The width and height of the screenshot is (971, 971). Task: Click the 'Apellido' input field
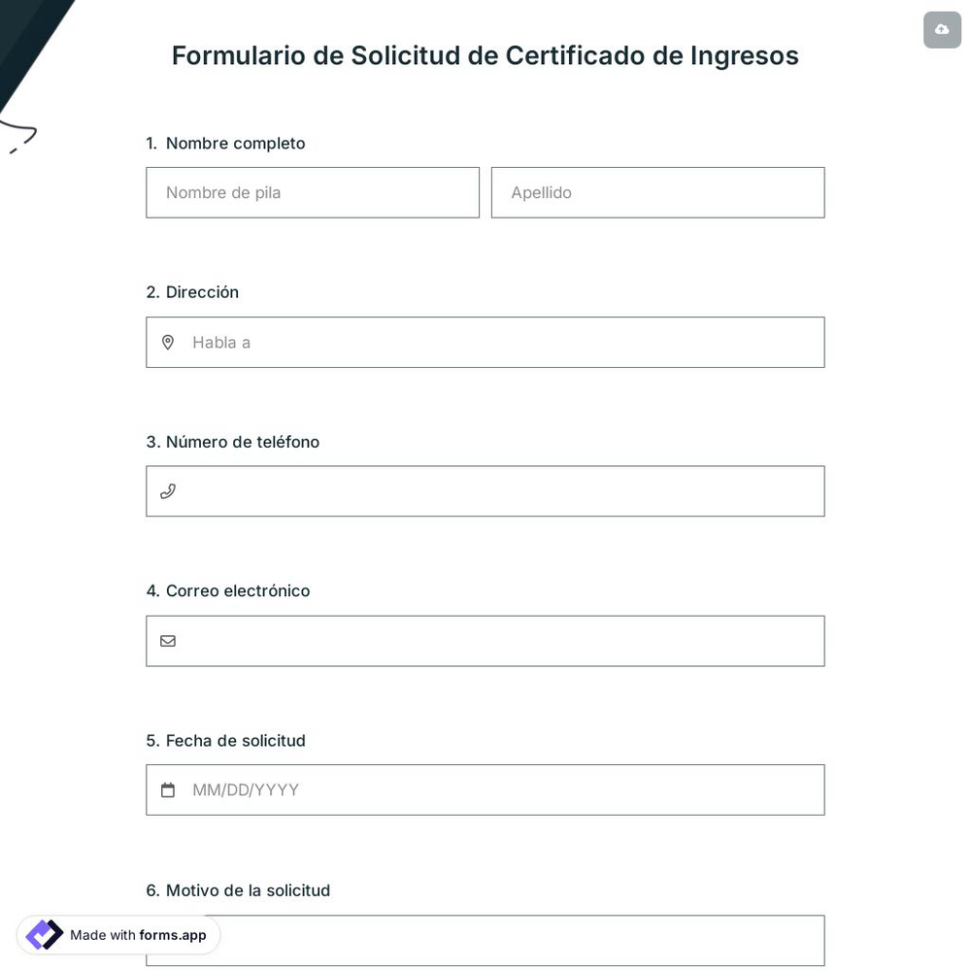pos(657,192)
